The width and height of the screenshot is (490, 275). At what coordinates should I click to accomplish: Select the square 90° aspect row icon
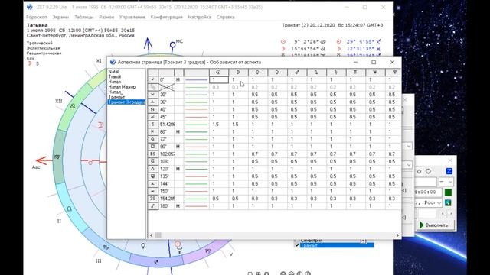click(x=153, y=147)
